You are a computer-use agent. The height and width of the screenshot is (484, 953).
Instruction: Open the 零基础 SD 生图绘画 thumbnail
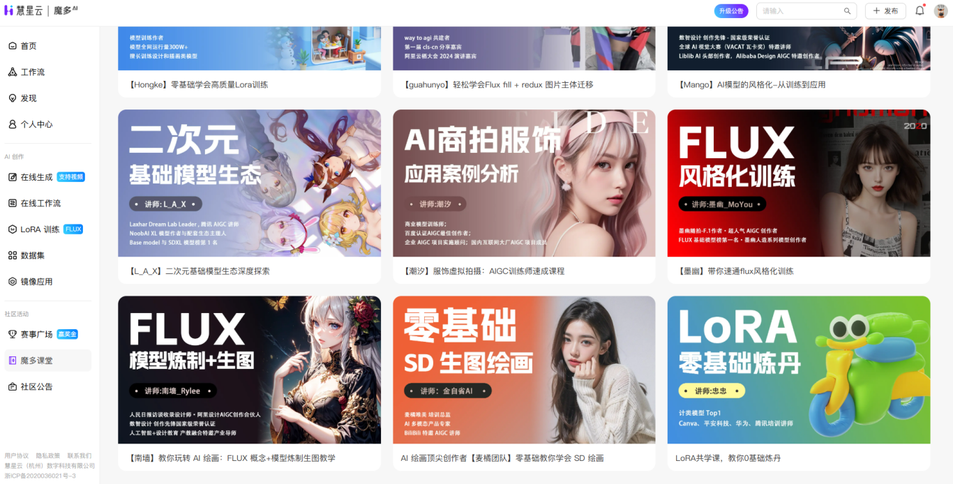click(524, 370)
